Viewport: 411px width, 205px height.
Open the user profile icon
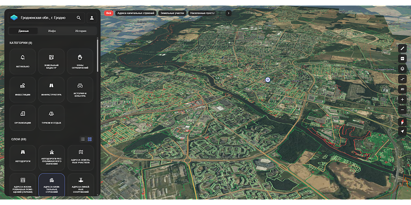(x=92, y=18)
